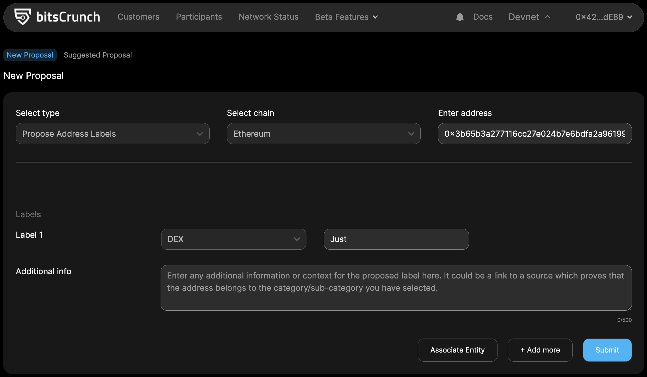
Task: Open the Customers page
Action: tap(138, 17)
